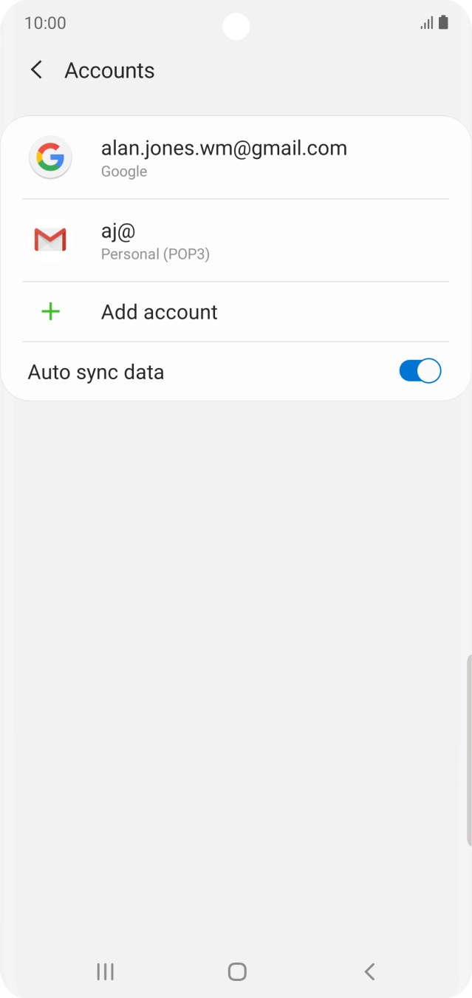472x998 pixels.
Task: Open alan.jones.wm@gmail.com account
Action: (224, 149)
